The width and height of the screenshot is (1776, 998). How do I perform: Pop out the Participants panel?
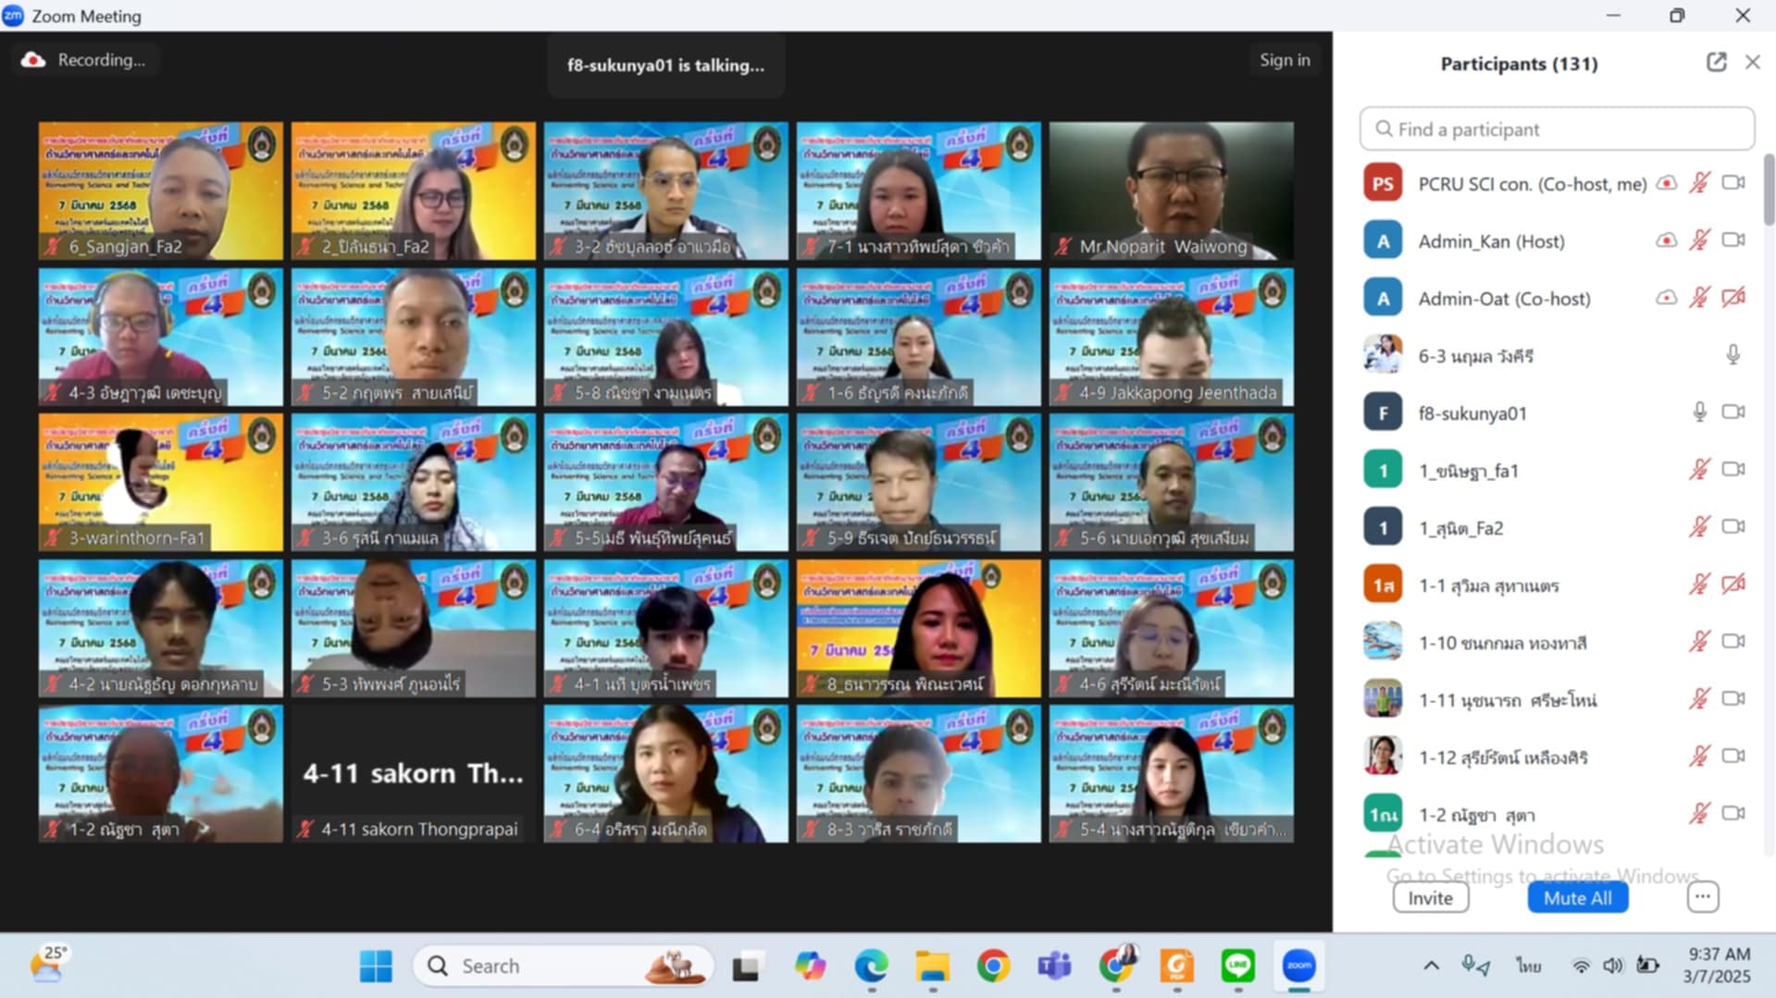[x=1716, y=62]
